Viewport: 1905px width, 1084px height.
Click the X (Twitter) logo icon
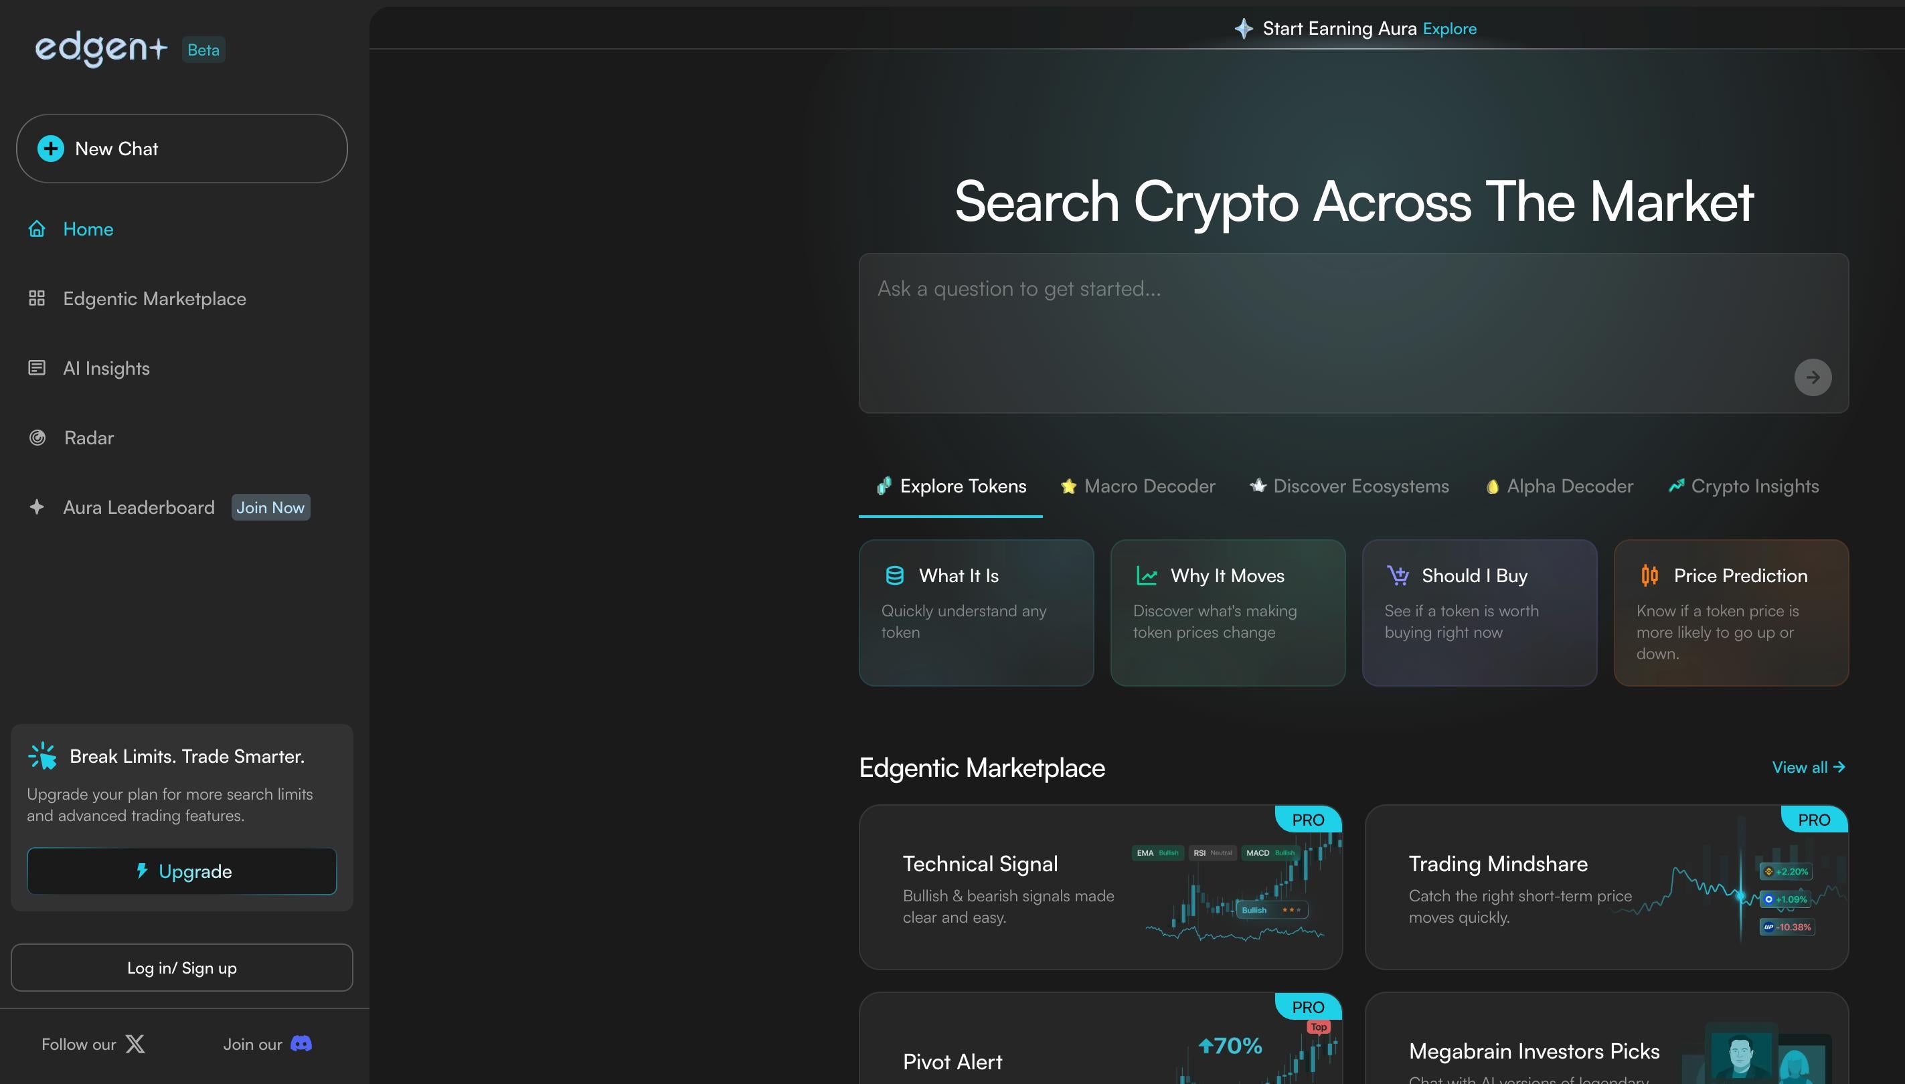[135, 1044]
